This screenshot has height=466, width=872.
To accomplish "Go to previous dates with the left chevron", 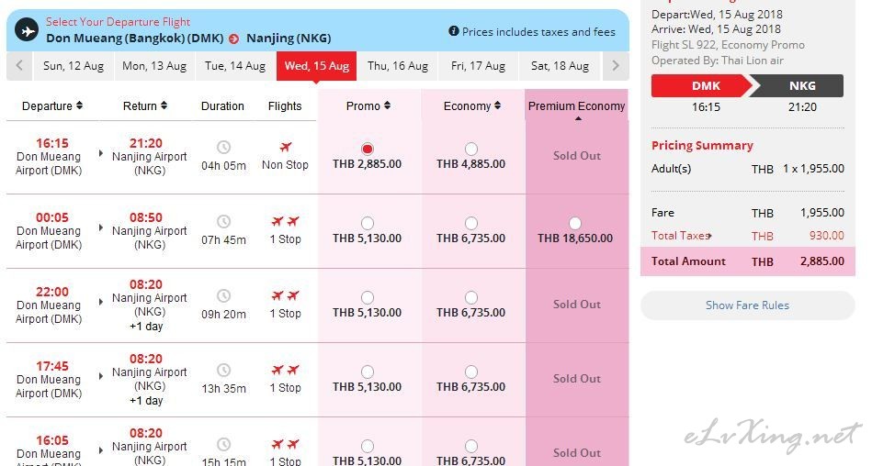I will (19, 66).
